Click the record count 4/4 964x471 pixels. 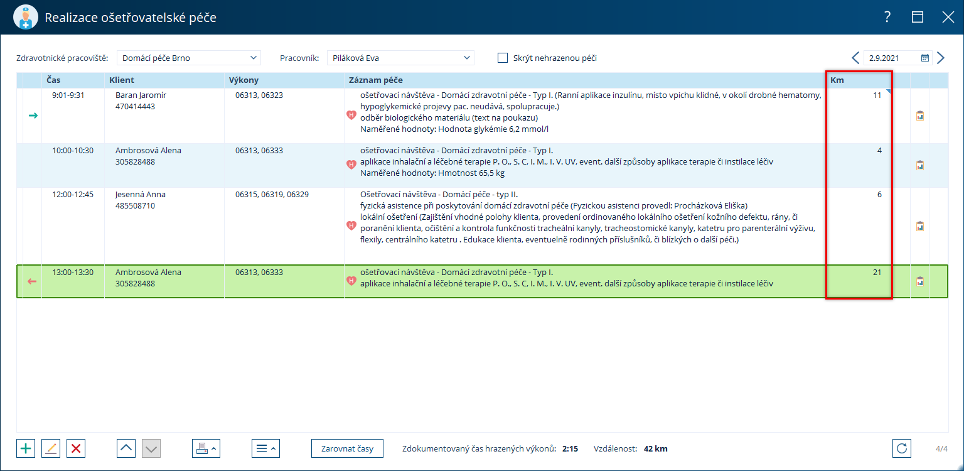point(941,449)
